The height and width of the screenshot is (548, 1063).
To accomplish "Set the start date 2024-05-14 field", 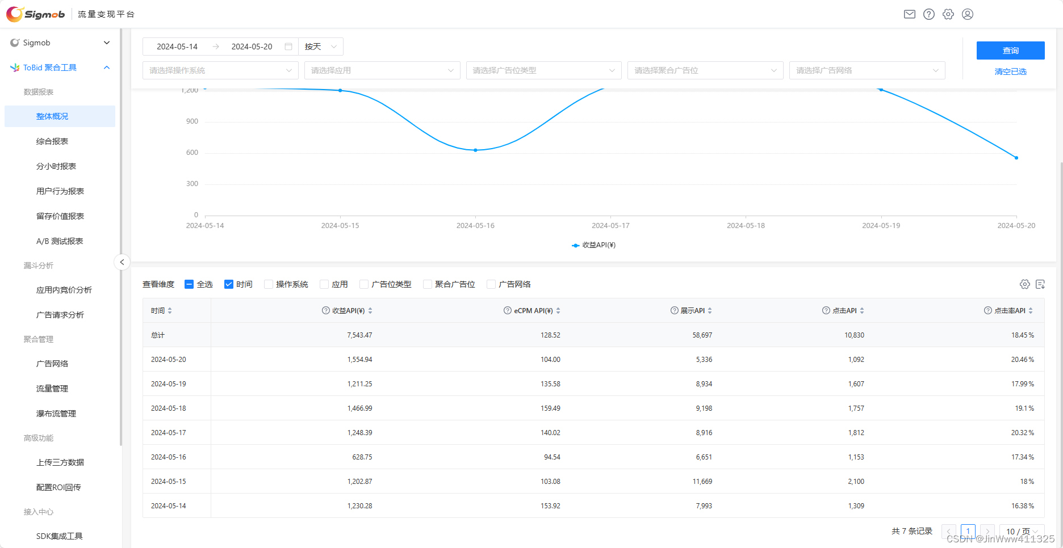I will click(177, 47).
